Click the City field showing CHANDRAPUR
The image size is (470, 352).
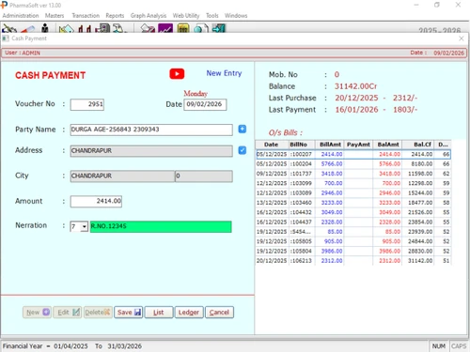[122, 176]
